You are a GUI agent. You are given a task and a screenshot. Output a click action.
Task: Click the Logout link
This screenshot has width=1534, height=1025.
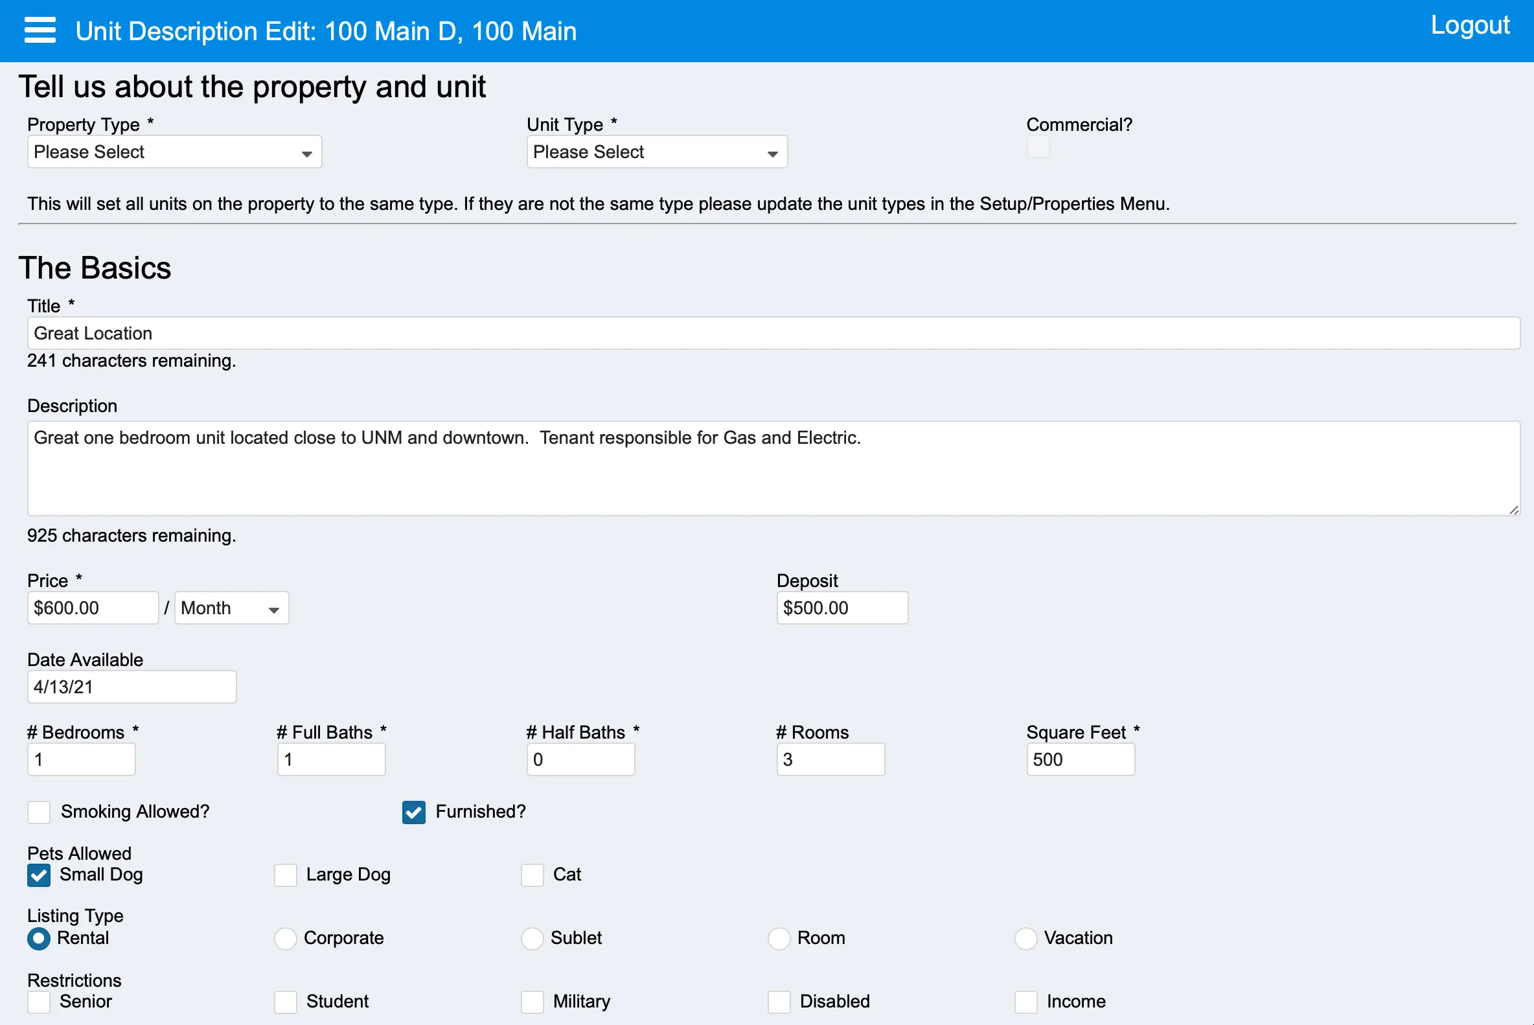(1469, 25)
